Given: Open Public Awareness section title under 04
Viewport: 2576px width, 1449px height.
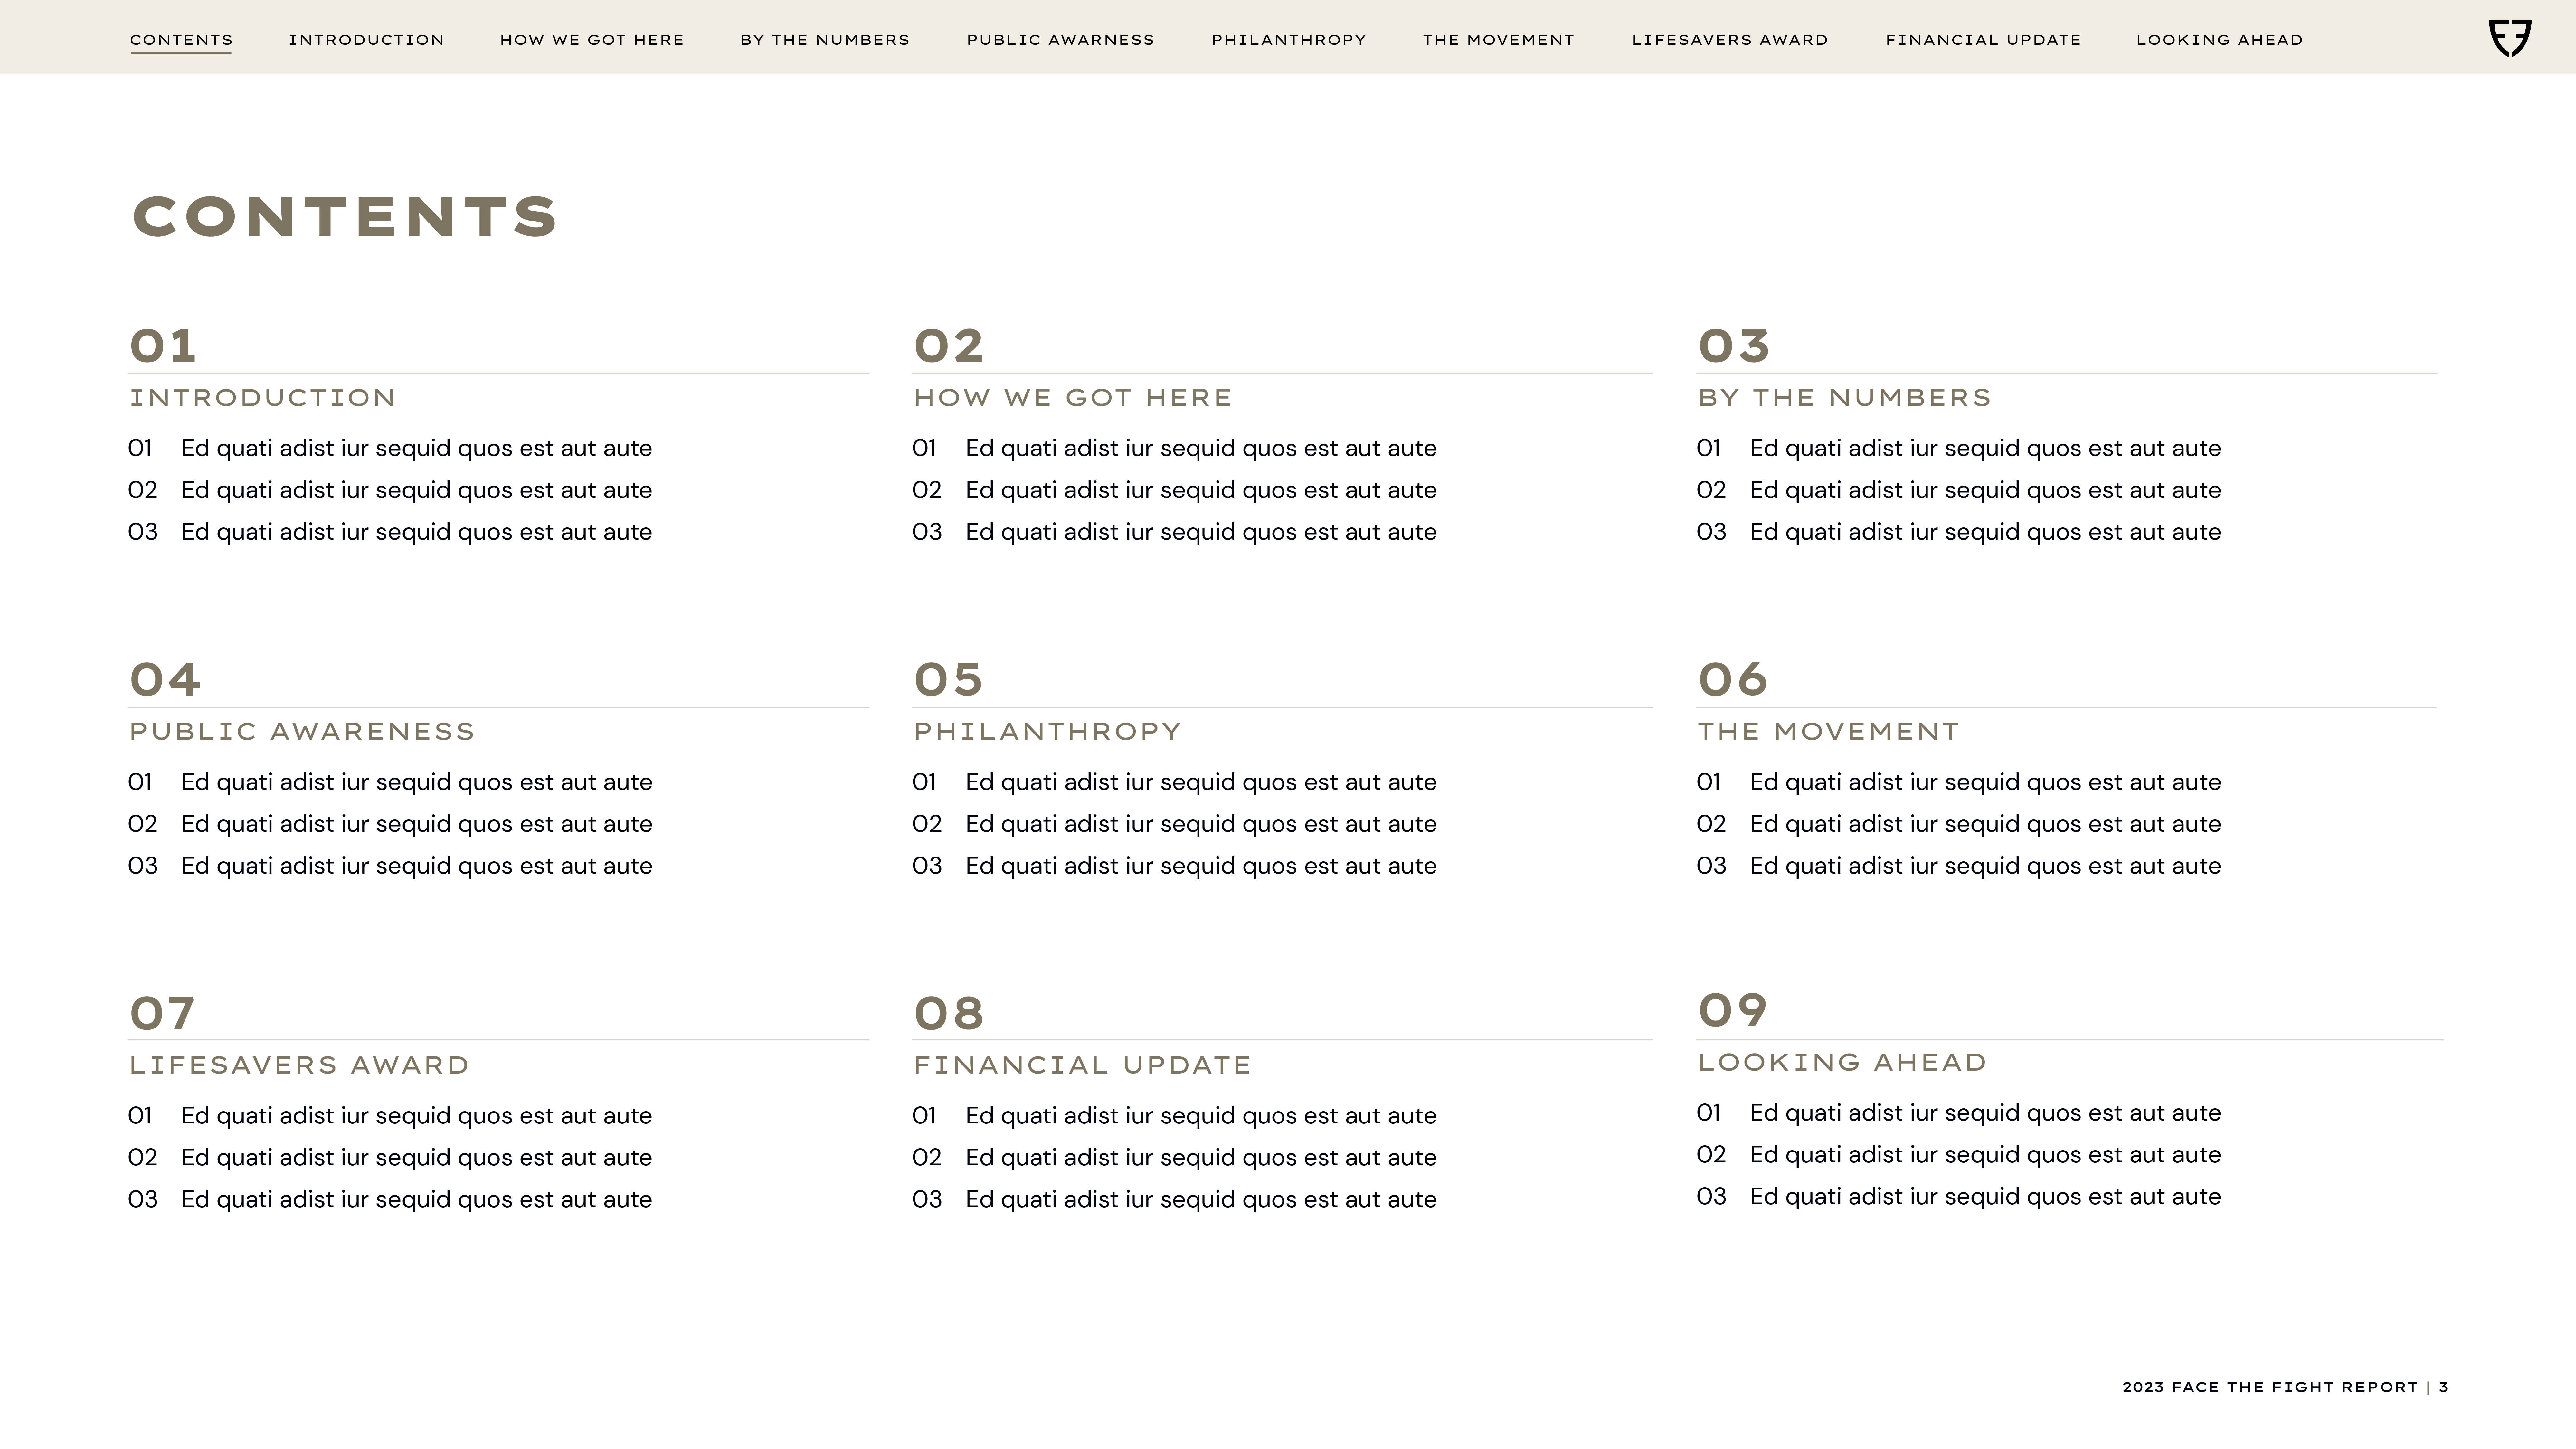Looking at the screenshot, I should point(302,732).
